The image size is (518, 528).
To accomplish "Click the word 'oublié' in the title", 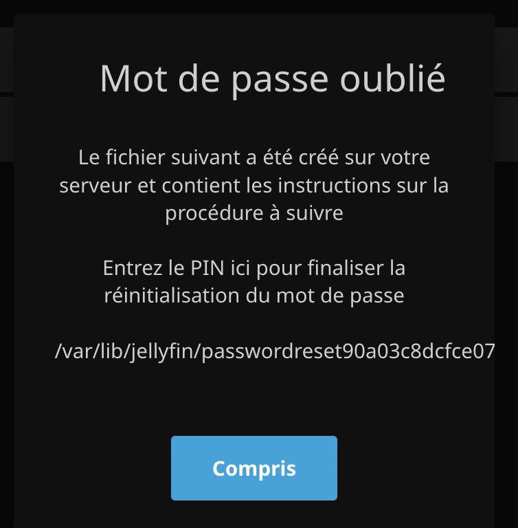I will click(392, 78).
